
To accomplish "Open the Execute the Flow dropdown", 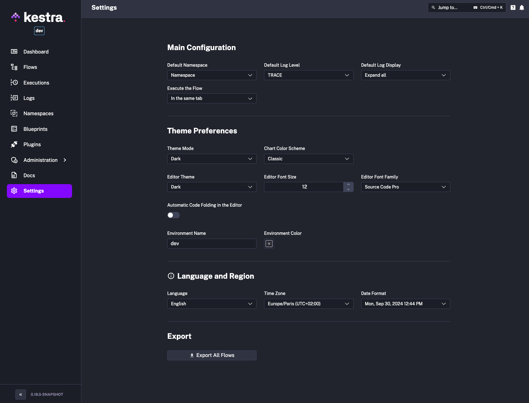I will (212, 98).
